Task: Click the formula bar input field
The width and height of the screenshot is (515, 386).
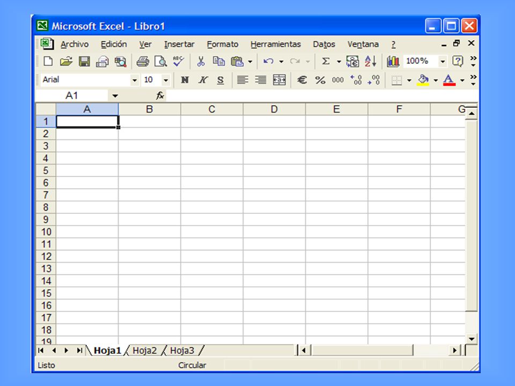Action: point(322,95)
